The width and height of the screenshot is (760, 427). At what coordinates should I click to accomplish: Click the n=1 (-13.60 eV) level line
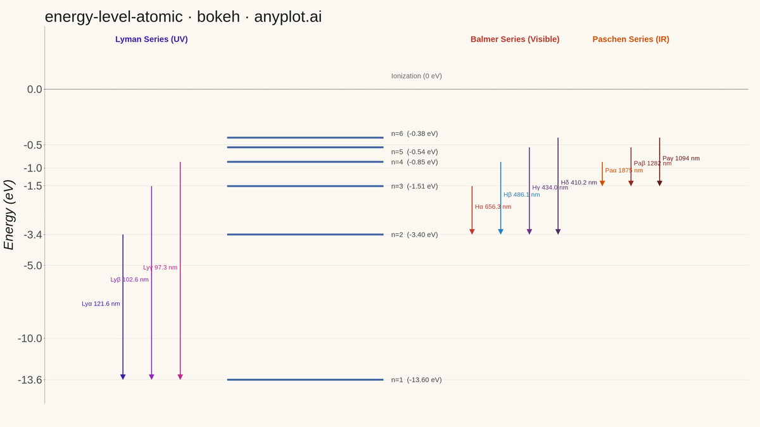point(305,380)
